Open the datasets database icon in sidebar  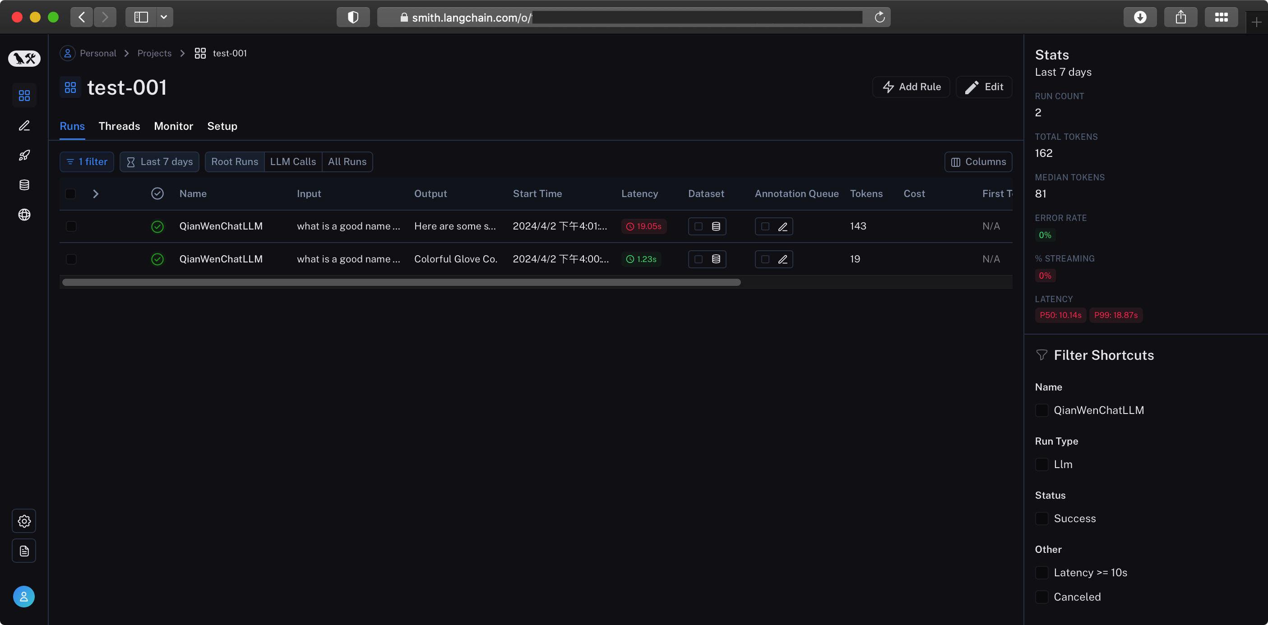pos(24,185)
